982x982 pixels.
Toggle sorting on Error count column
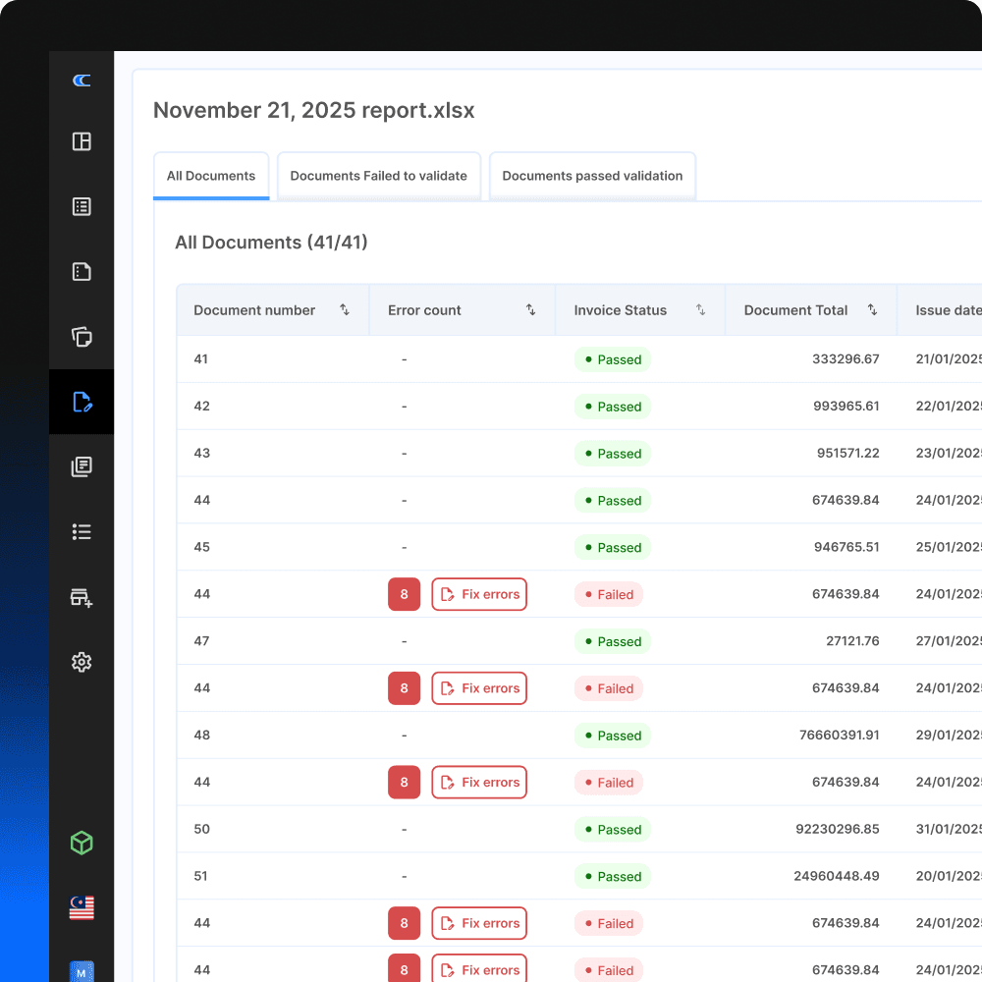pyautogui.click(x=532, y=309)
